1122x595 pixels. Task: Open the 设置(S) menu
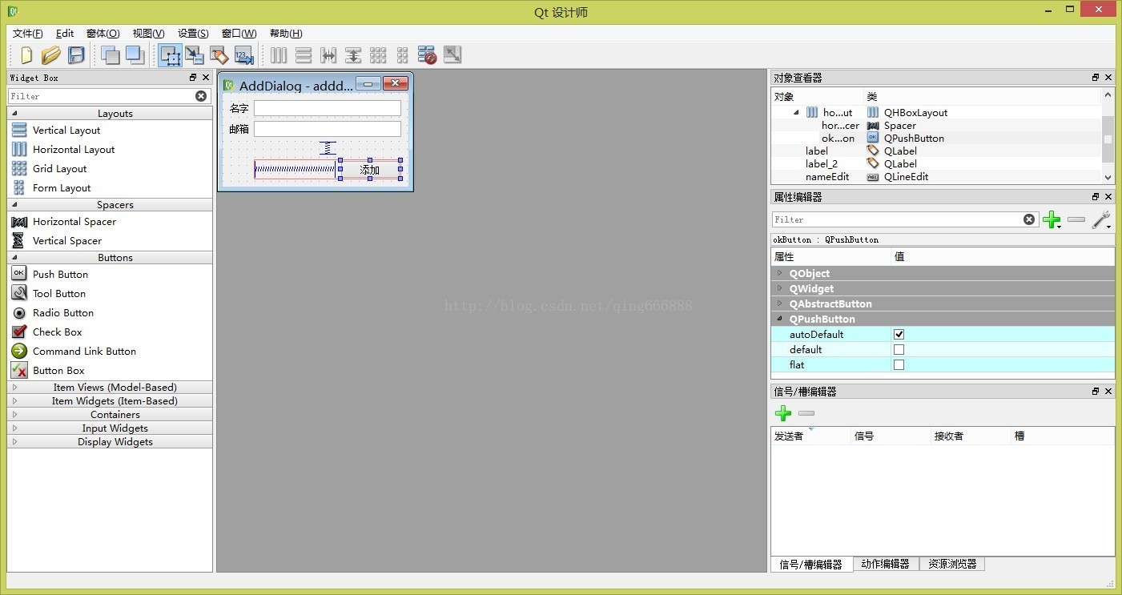click(x=193, y=34)
